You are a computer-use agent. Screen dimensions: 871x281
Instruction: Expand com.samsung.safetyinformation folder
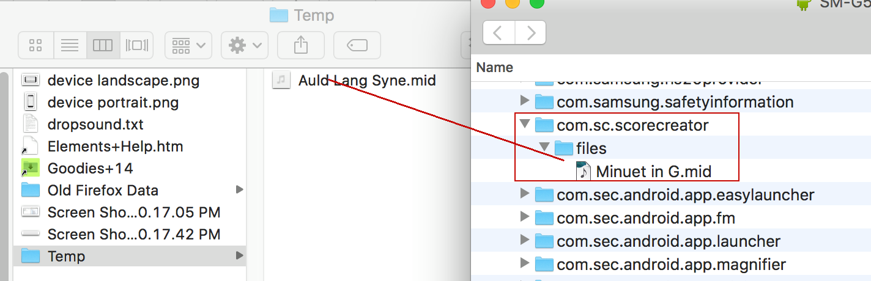click(x=524, y=101)
